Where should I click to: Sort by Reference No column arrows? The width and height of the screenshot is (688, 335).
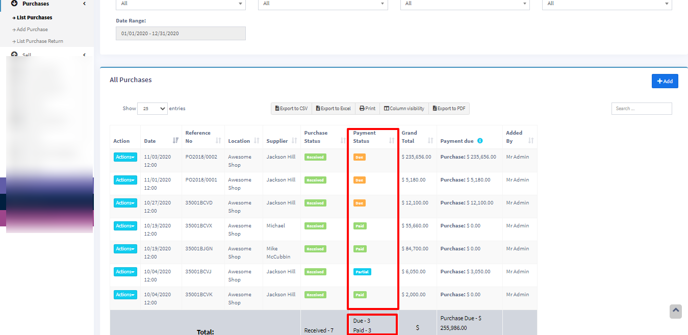(218, 141)
